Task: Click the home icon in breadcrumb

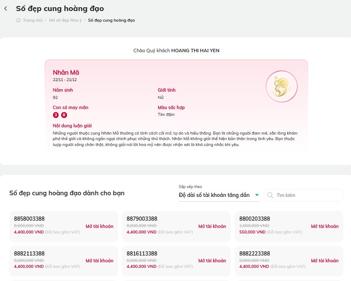Action: (x=18, y=20)
